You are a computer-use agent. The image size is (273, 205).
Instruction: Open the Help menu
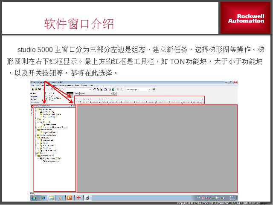[91, 85]
